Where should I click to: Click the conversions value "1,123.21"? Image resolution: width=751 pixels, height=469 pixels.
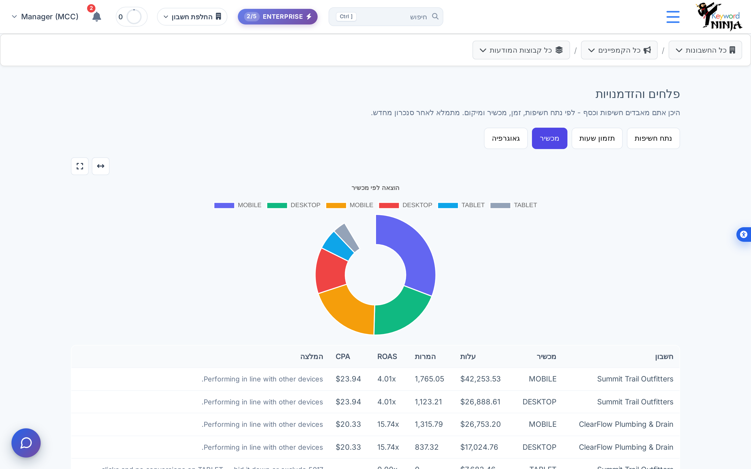point(428,402)
